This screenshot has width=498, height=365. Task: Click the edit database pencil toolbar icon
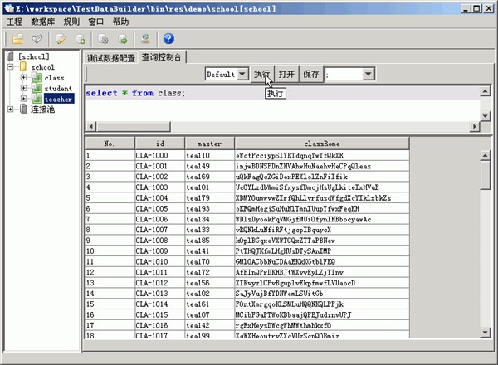(61, 39)
